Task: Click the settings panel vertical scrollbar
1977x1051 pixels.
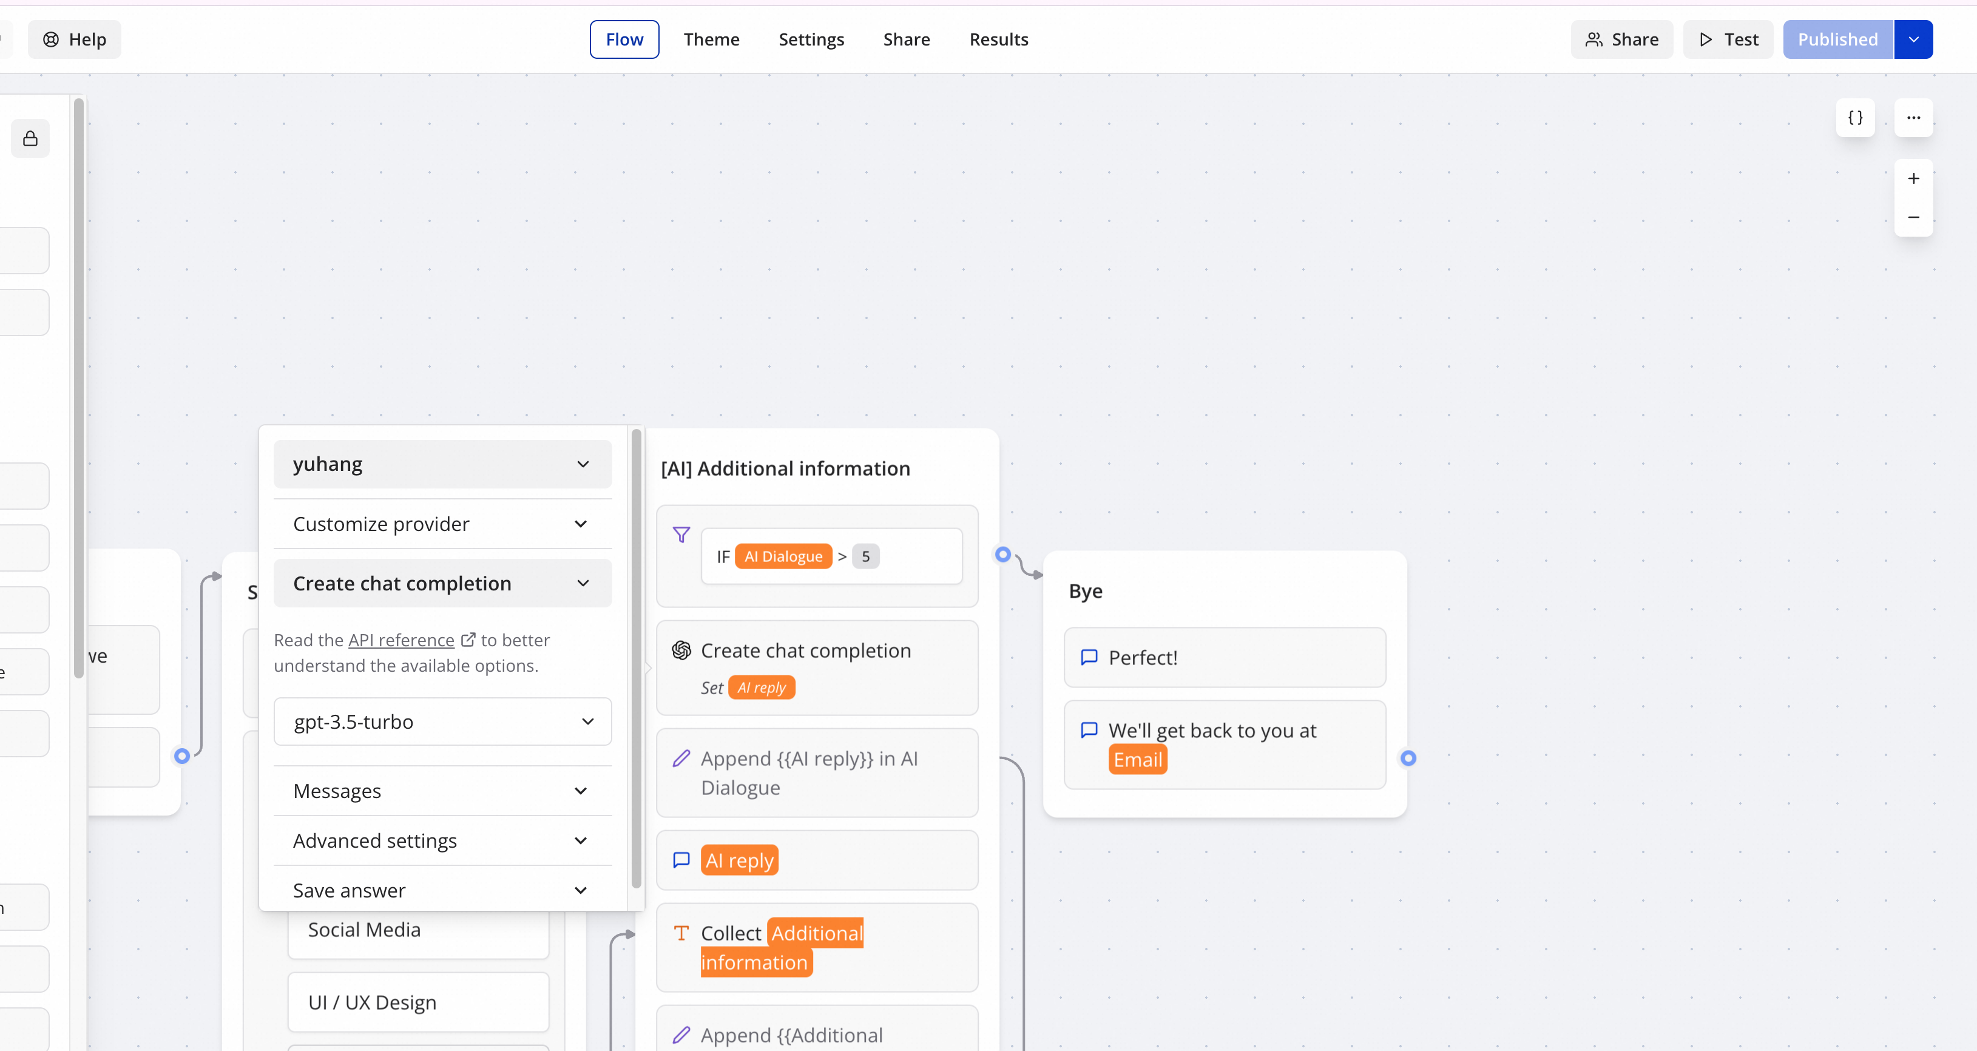Action: [x=635, y=658]
